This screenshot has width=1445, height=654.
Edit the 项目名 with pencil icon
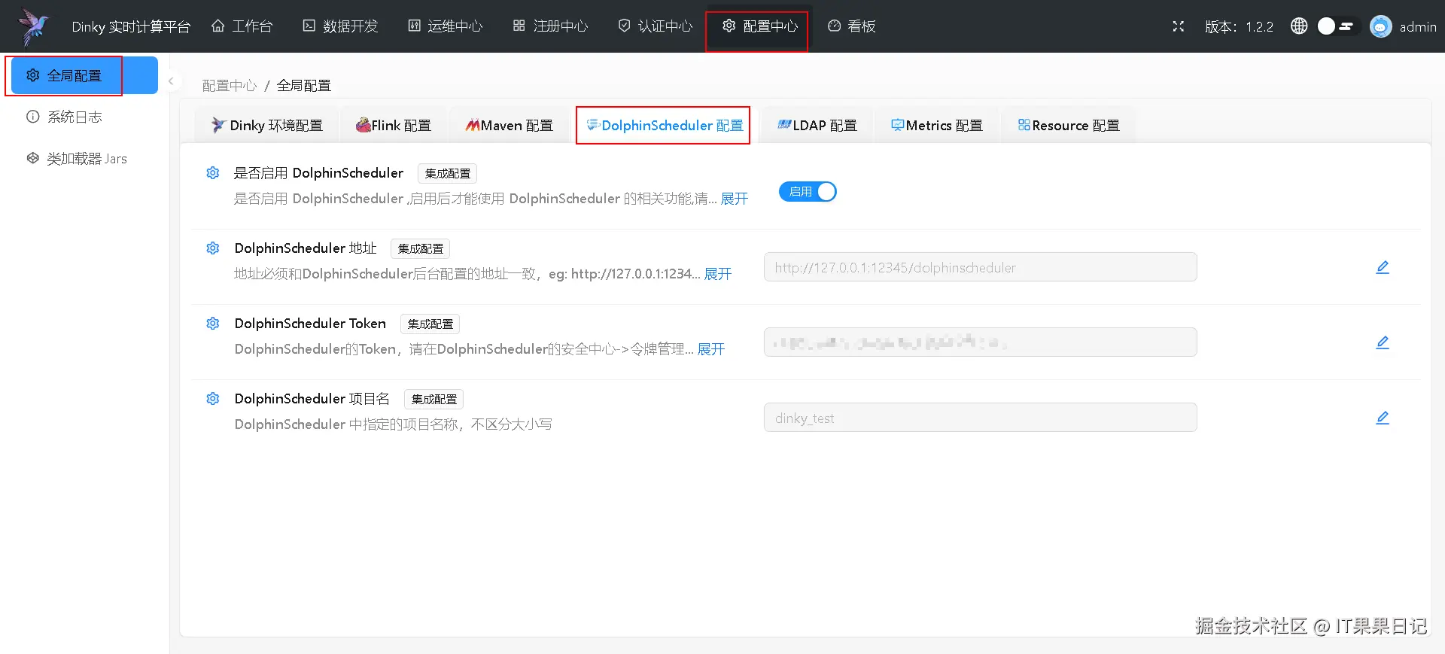point(1383,418)
